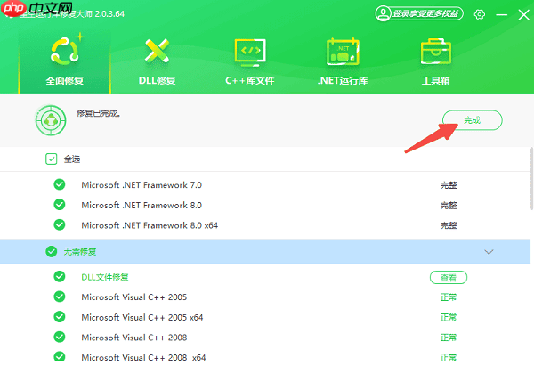Switch to 全面修复 tab label
The image size is (534, 366).
[x=65, y=81]
